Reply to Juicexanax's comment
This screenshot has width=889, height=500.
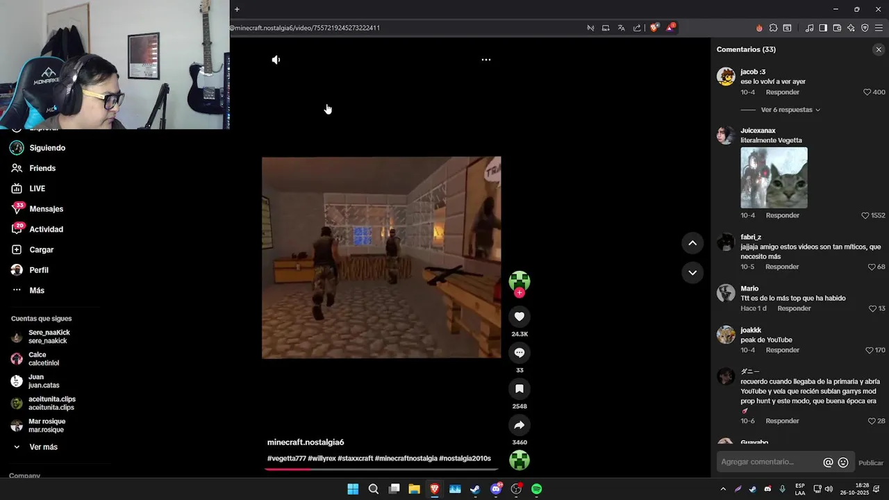pos(782,215)
